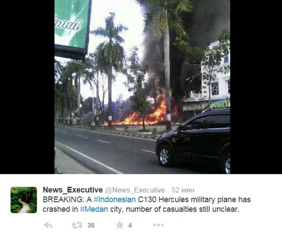
Task: Open the #Indonesian hashtag
Action: coord(115,199)
